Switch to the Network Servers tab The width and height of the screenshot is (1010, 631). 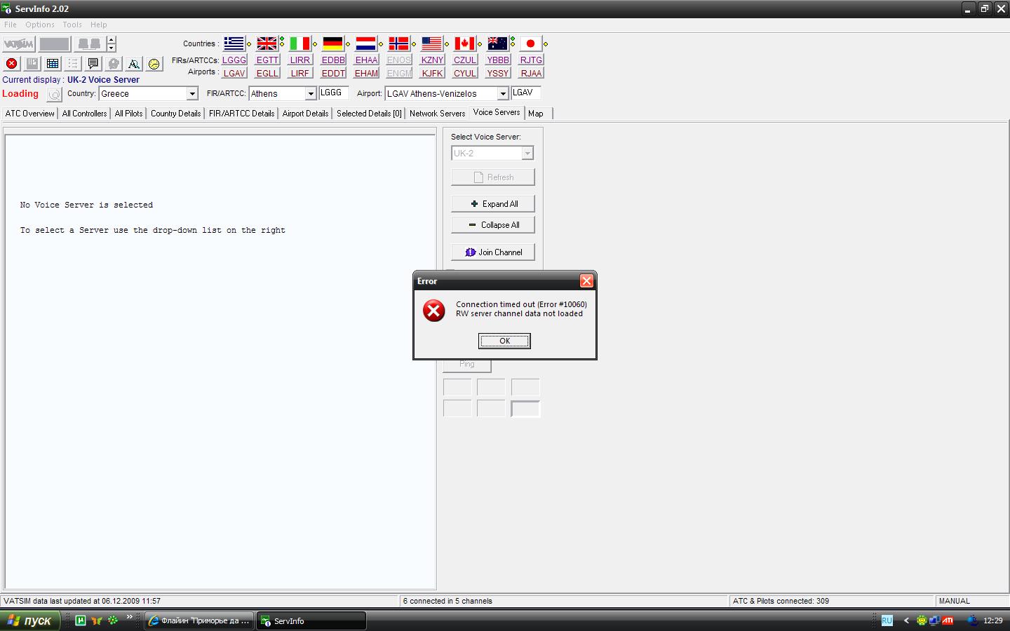coord(437,114)
